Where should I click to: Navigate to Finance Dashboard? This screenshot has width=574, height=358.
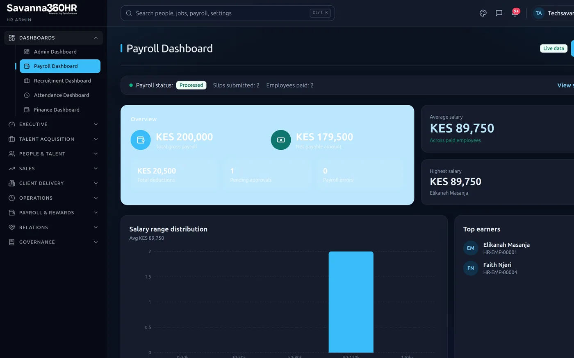pyautogui.click(x=60, y=110)
